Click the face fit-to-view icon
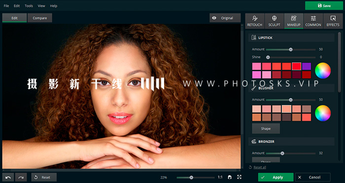This screenshot has height=183, width=345. click(x=230, y=177)
